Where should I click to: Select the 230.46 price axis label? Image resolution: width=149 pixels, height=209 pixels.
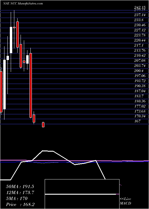[x=140, y=25]
